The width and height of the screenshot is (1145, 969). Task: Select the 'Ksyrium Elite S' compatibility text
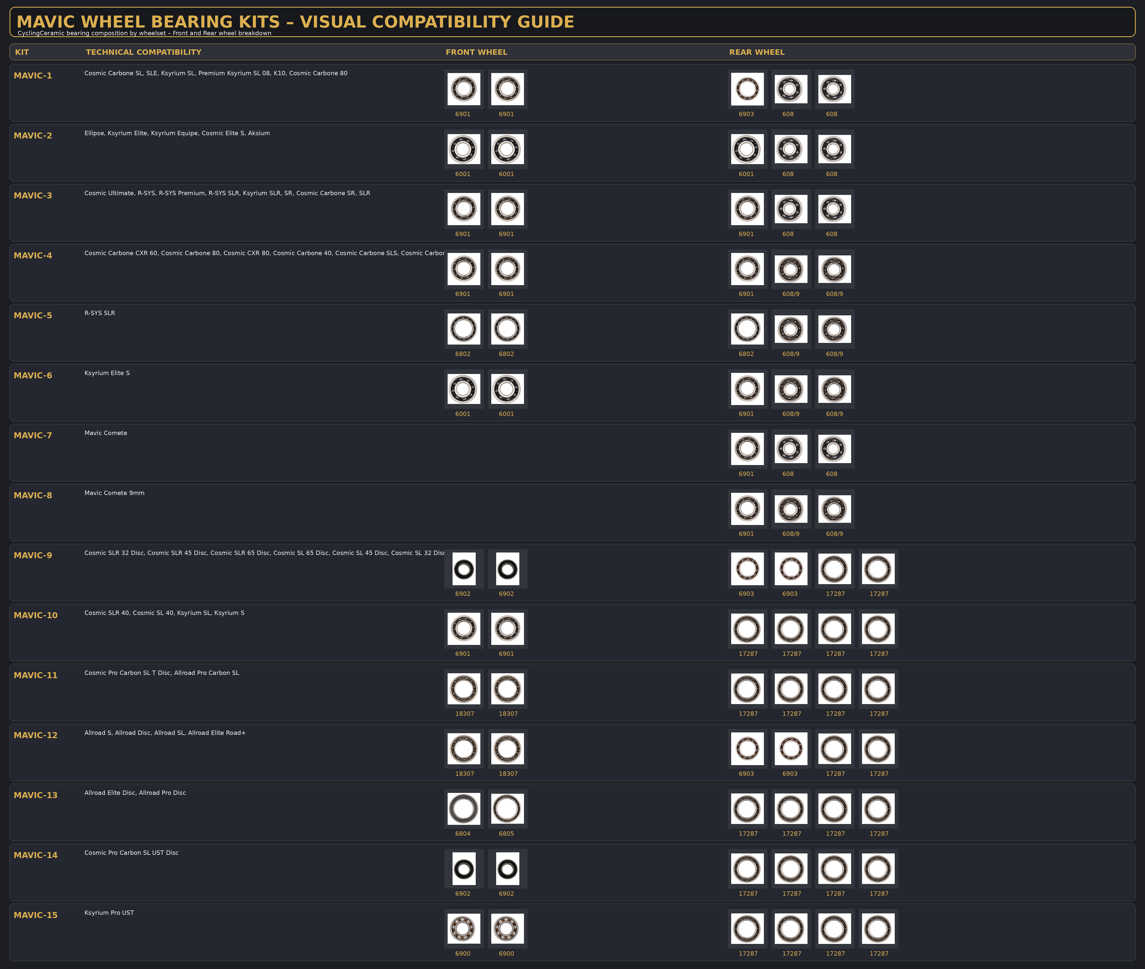pos(107,373)
